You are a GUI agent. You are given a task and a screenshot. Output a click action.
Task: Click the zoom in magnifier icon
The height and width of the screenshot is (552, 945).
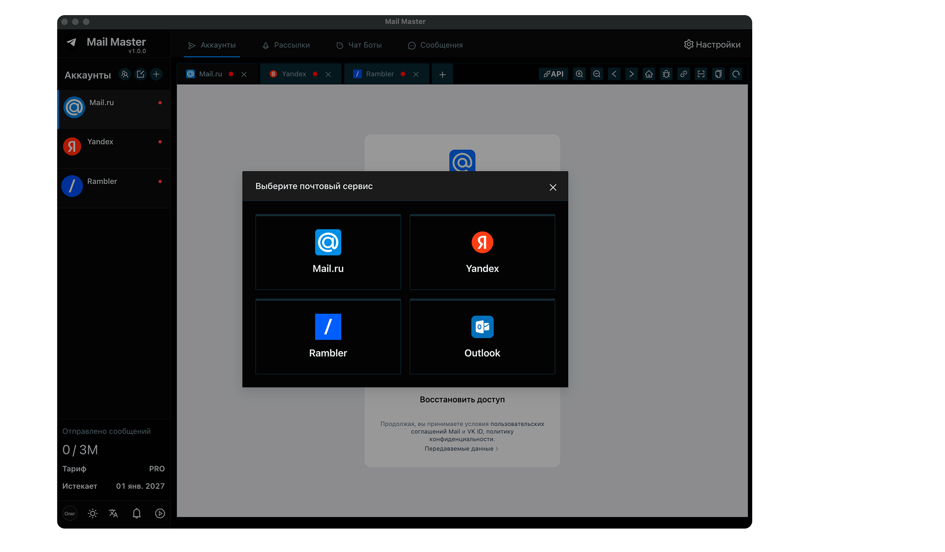click(579, 74)
